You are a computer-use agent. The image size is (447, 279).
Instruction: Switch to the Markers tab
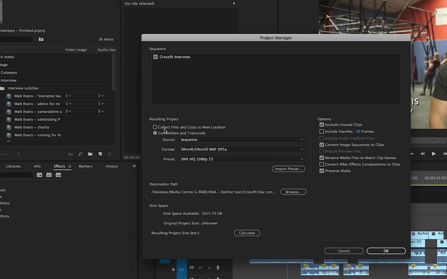[85, 166]
